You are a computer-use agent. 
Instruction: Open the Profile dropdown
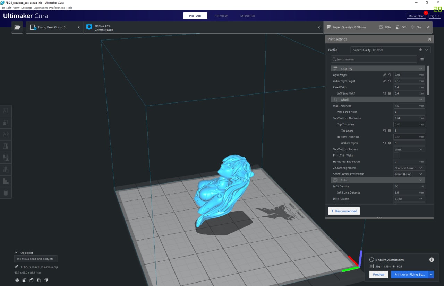(x=391, y=50)
